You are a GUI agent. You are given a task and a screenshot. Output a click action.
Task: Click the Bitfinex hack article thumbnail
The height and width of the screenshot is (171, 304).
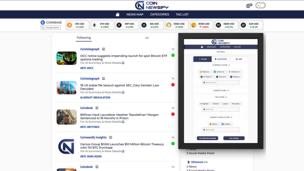tap(66, 117)
